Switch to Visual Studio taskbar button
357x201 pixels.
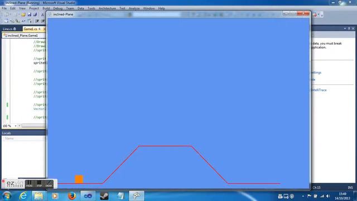(88, 196)
